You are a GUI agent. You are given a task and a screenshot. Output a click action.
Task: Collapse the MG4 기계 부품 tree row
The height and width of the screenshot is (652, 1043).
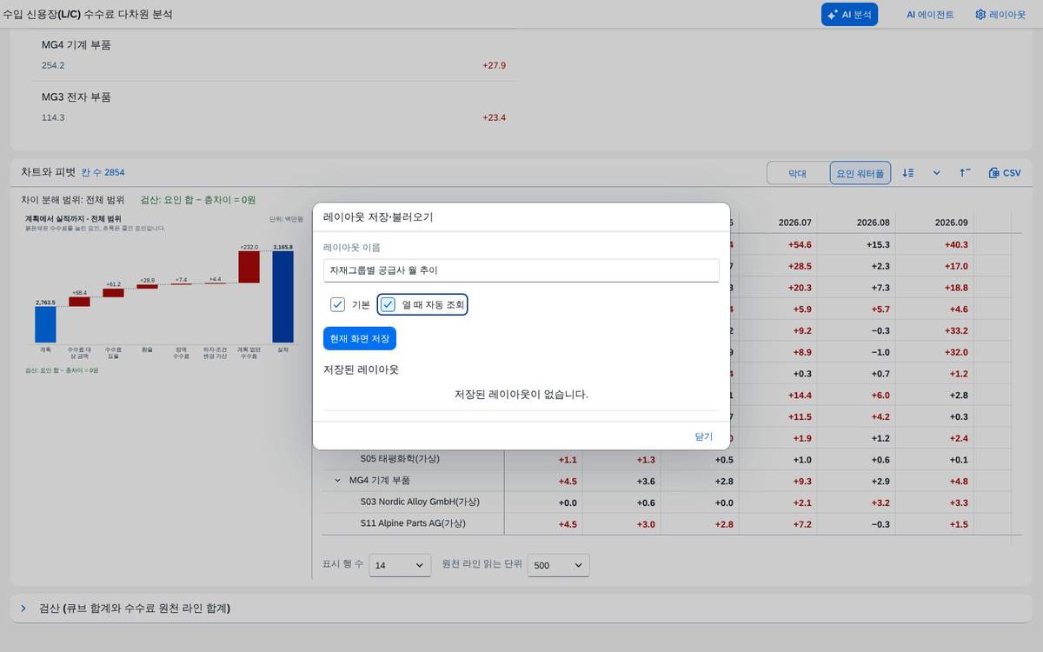coord(337,480)
